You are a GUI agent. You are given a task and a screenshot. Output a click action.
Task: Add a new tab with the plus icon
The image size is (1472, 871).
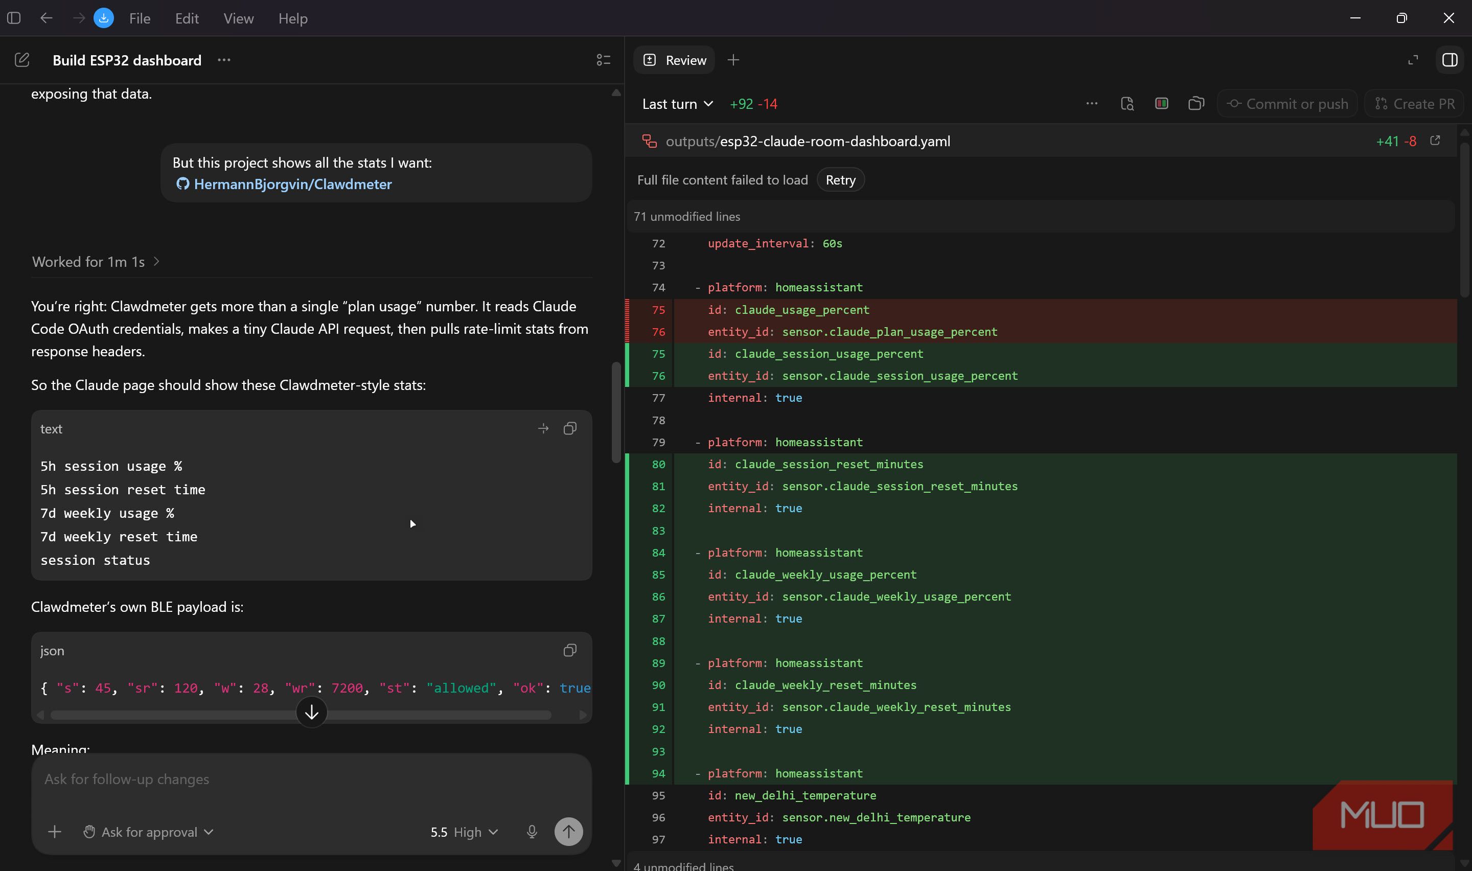[x=733, y=60]
